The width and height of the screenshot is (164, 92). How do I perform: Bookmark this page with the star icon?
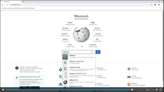[152, 5]
